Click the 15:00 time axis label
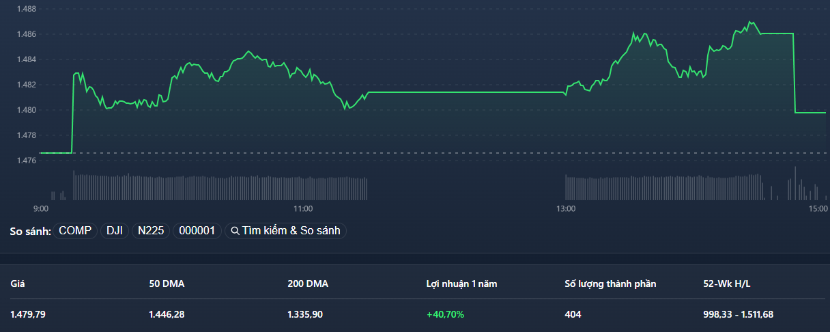This screenshot has width=830, height=332. tap(817, 208)
